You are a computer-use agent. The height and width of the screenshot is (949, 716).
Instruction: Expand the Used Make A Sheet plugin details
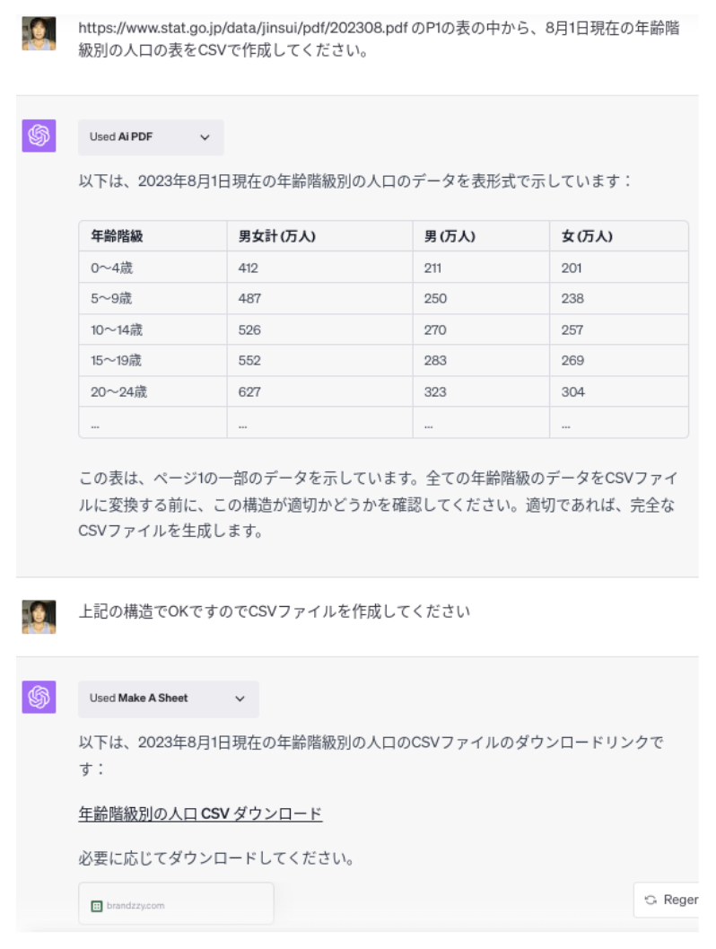pos(168,699)
